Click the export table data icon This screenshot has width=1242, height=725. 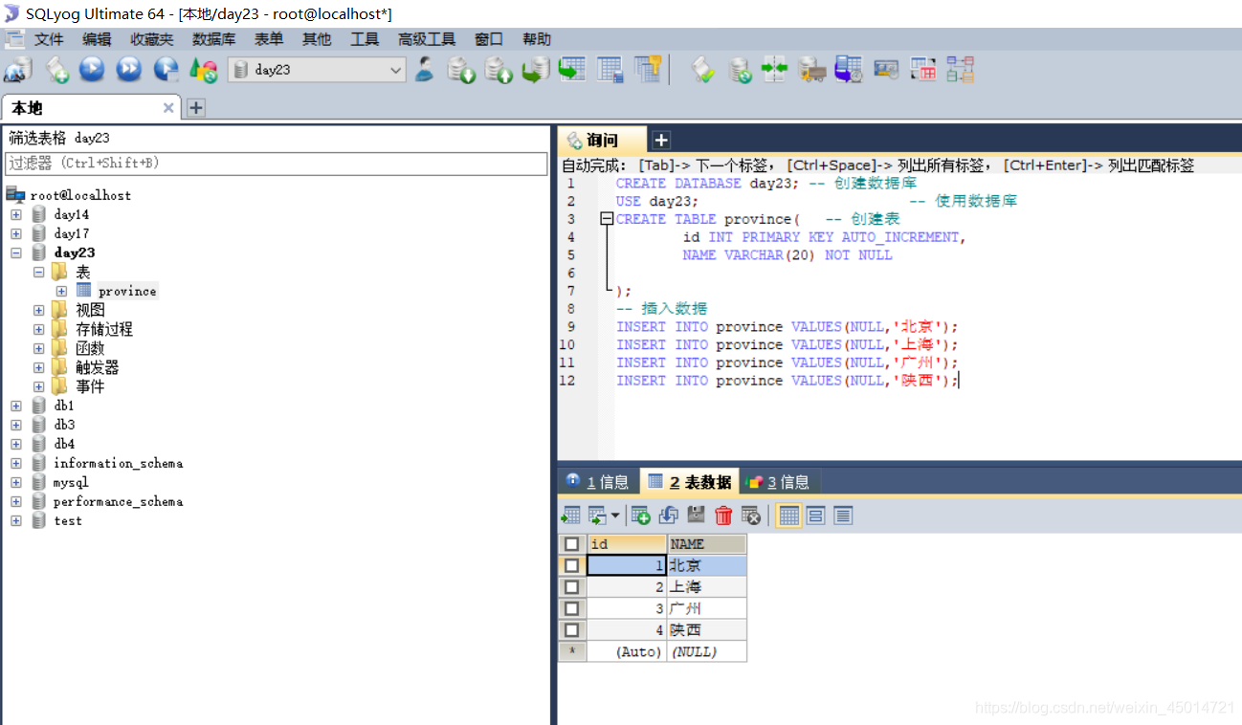(x=570, y=516)
